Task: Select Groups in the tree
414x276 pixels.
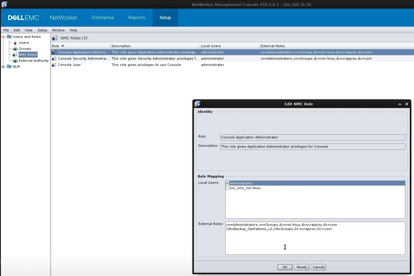Action: [x=25, y=49]
